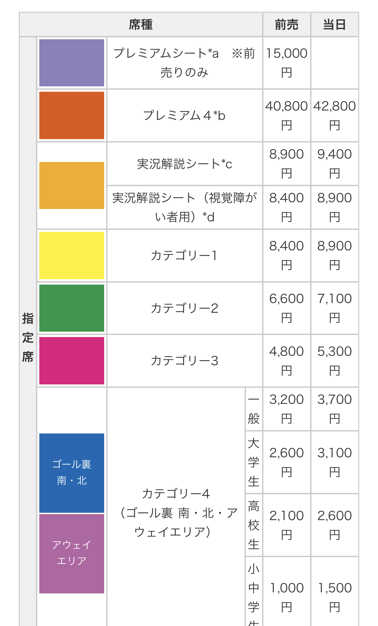Select the orange プレミアム４ color swatch
The image size is (378, 626).
[x=72, y=115]
